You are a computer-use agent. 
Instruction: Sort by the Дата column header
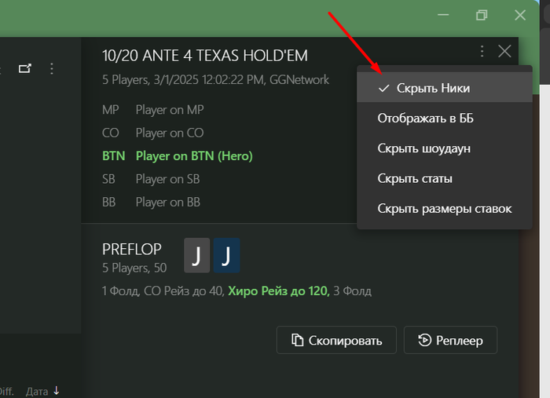tap(37, 390)
